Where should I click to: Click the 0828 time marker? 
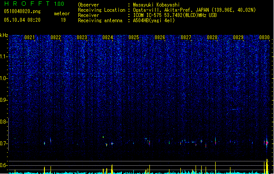coord(212,37)
